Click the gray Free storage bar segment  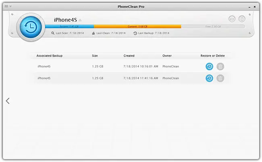coord(213,27)
